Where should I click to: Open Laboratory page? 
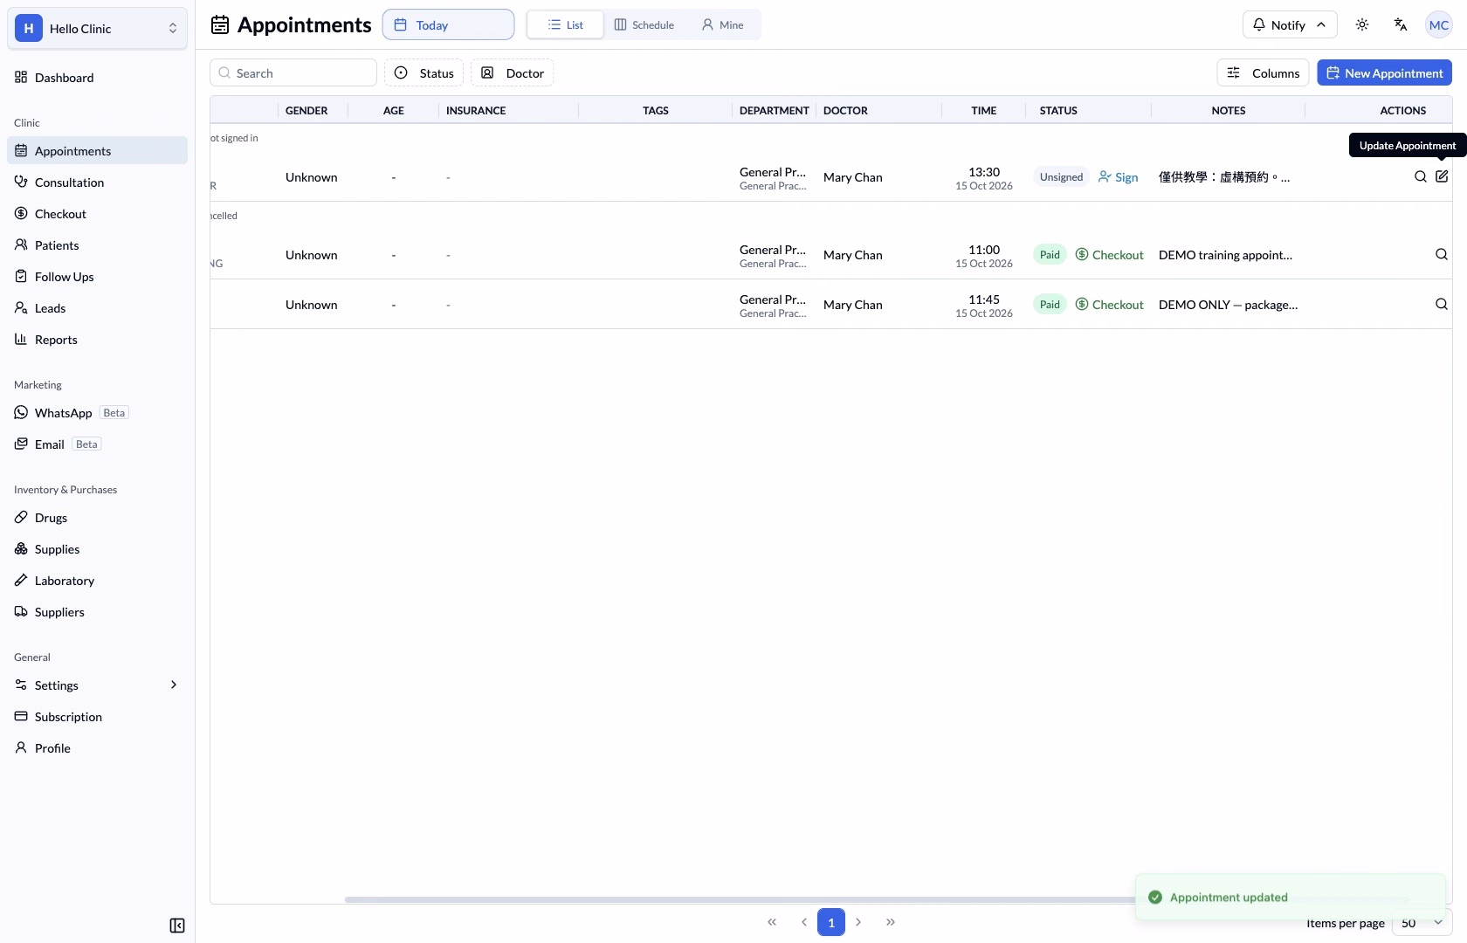[x=97, y=581]
